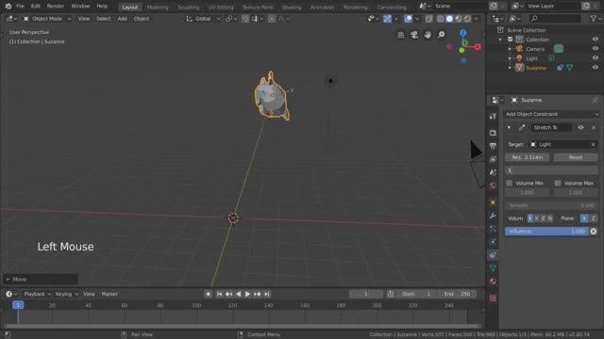
Task: Open the Object Data mesh tab
Action: click(493, 267)
